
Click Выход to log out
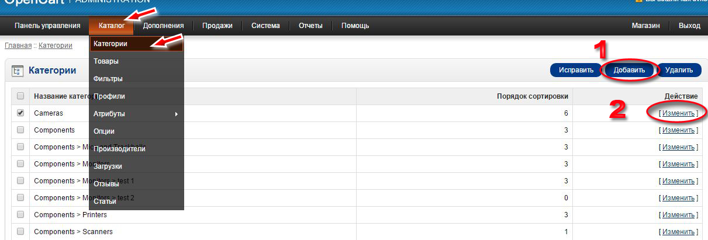click(689, 26)
